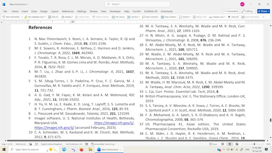Click the zoom slider handle

tap(254, 144)
